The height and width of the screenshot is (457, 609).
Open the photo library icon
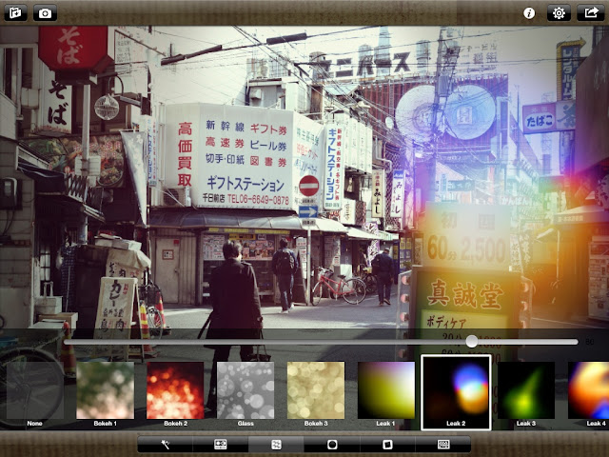click(15, 12)
